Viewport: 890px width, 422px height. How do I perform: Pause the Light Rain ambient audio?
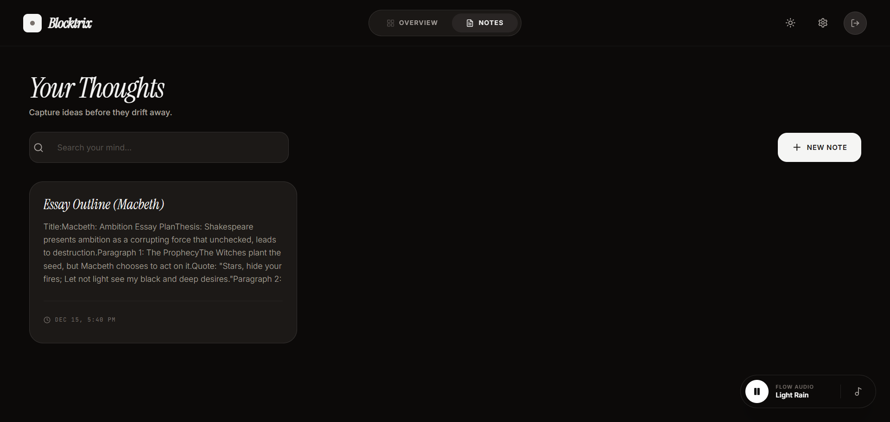pos(756,391)
